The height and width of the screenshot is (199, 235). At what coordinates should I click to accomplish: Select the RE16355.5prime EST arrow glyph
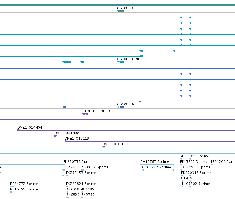[12, 192]
